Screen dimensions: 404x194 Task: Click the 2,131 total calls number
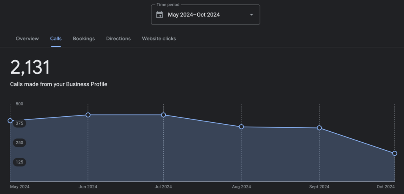tap(30, 67)
